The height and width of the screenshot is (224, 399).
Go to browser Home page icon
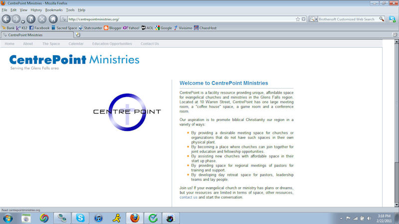[x=53, y=19]
